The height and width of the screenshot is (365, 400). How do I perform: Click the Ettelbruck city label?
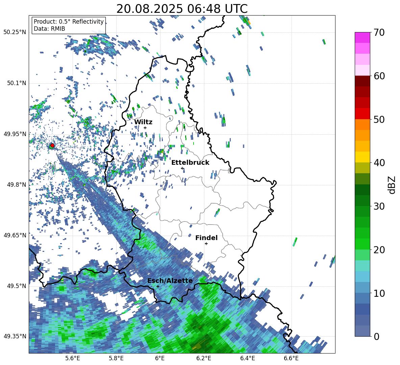click(x=190, y=163)
